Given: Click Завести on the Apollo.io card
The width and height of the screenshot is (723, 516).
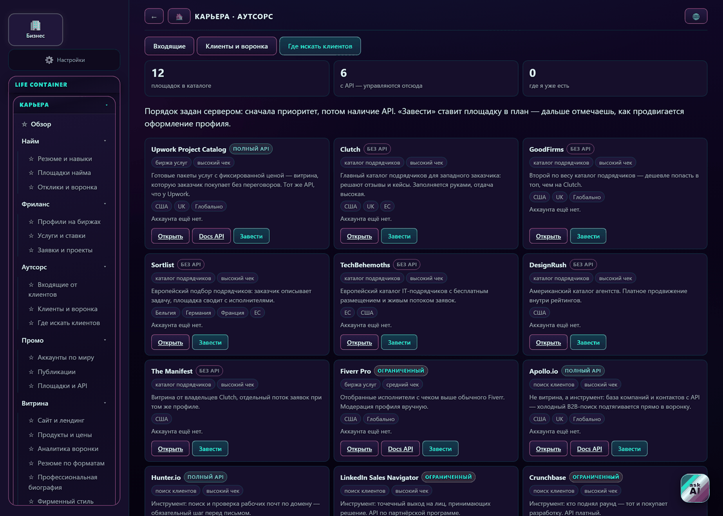Looking at the screenshot, I should [630, 449].
